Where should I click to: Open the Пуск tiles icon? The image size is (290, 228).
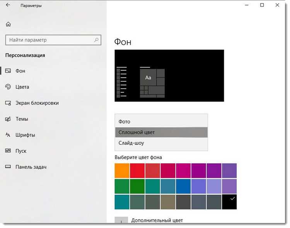(x=8, y=151)
